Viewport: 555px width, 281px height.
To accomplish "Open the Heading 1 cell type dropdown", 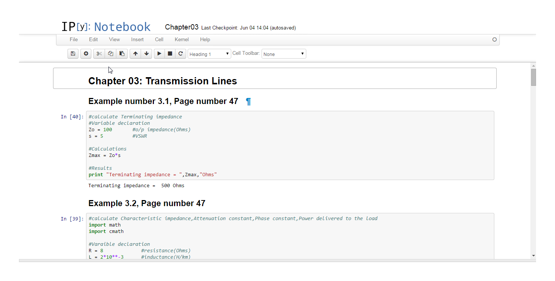I will [209, 54].
